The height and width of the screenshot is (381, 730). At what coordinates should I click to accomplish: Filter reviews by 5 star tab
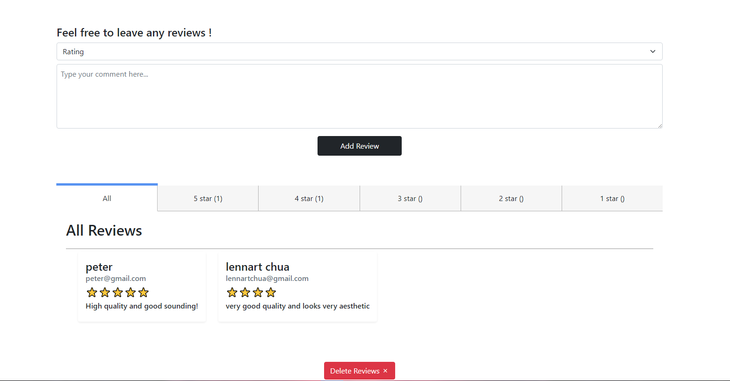[208, 198]
